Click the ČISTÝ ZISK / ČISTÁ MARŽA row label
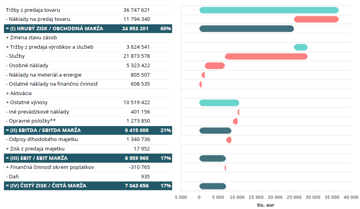 tap(46, 186)
